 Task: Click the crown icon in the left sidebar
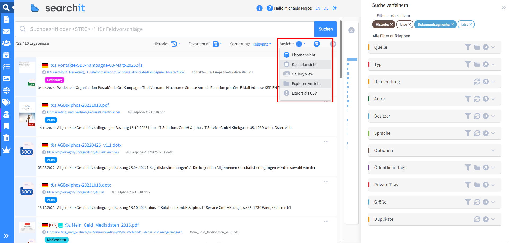(x=6, y=150)
